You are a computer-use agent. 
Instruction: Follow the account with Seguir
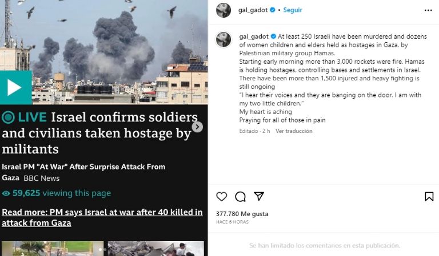pos(293,10)
